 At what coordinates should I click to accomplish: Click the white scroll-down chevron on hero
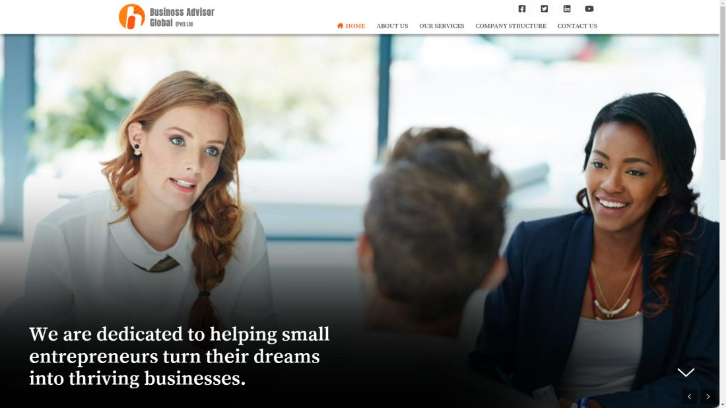point(686,372)
